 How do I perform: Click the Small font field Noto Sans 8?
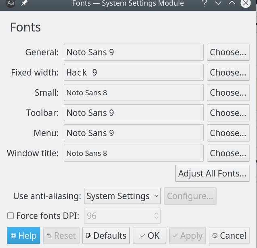tap(134, 92)
